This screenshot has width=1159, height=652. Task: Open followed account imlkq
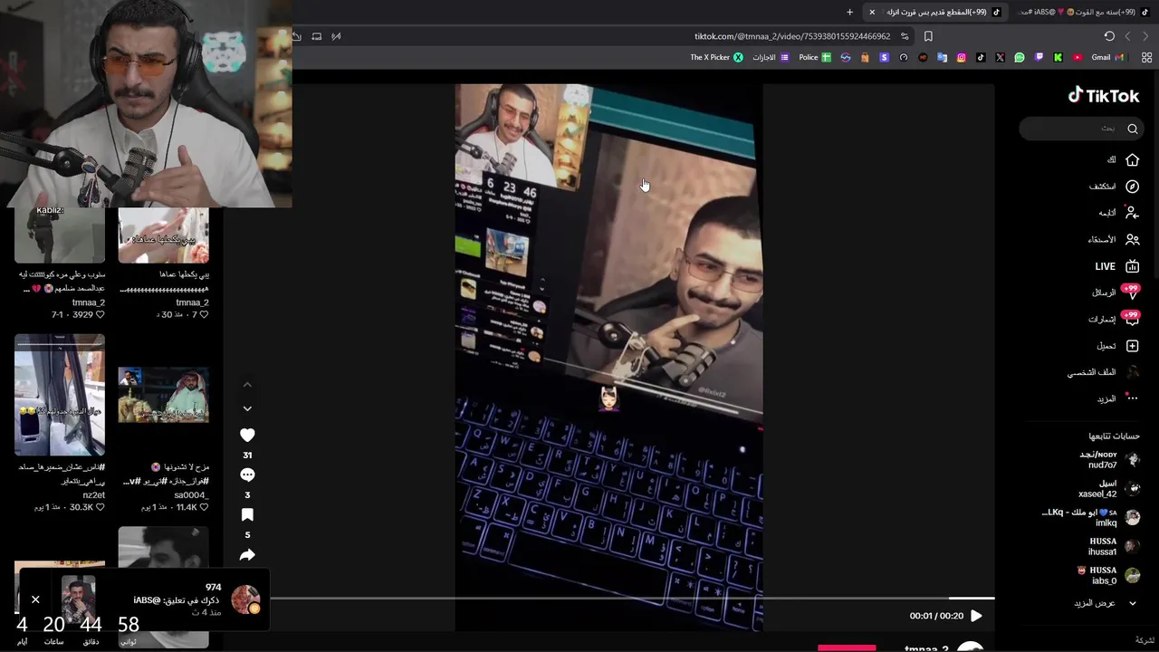1091,518
